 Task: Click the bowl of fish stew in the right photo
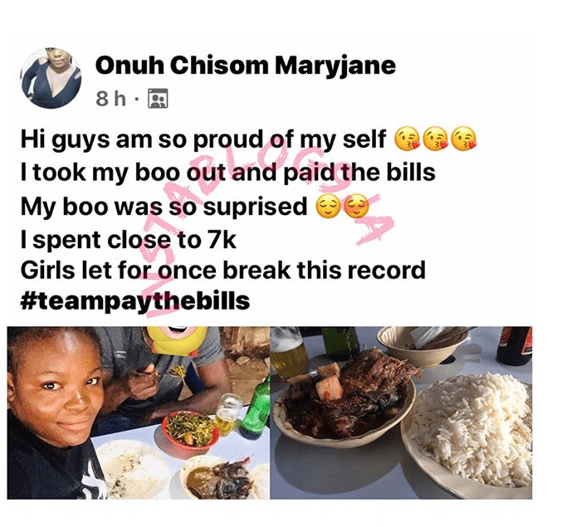344,399
